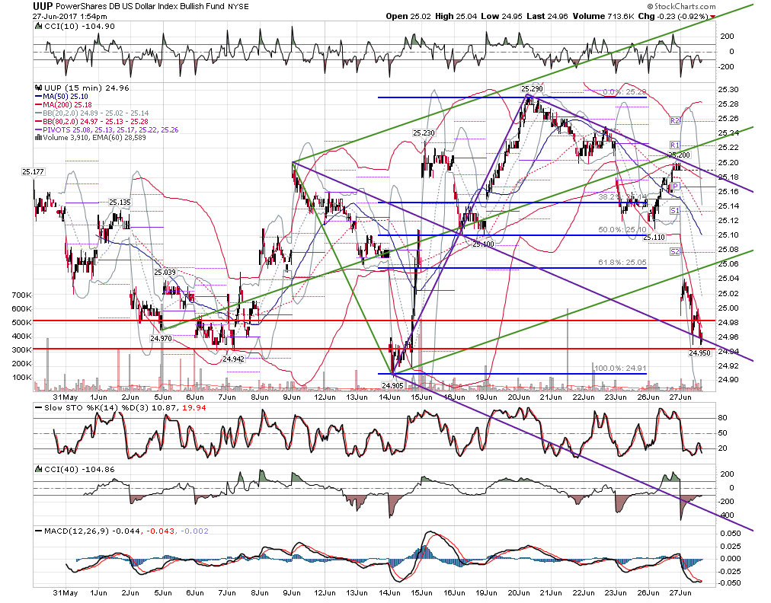This screenshot has width=771, height=603.
Task: Click the 61.8%: 25.05 Fibonacci label
Action: coord(622,263)
